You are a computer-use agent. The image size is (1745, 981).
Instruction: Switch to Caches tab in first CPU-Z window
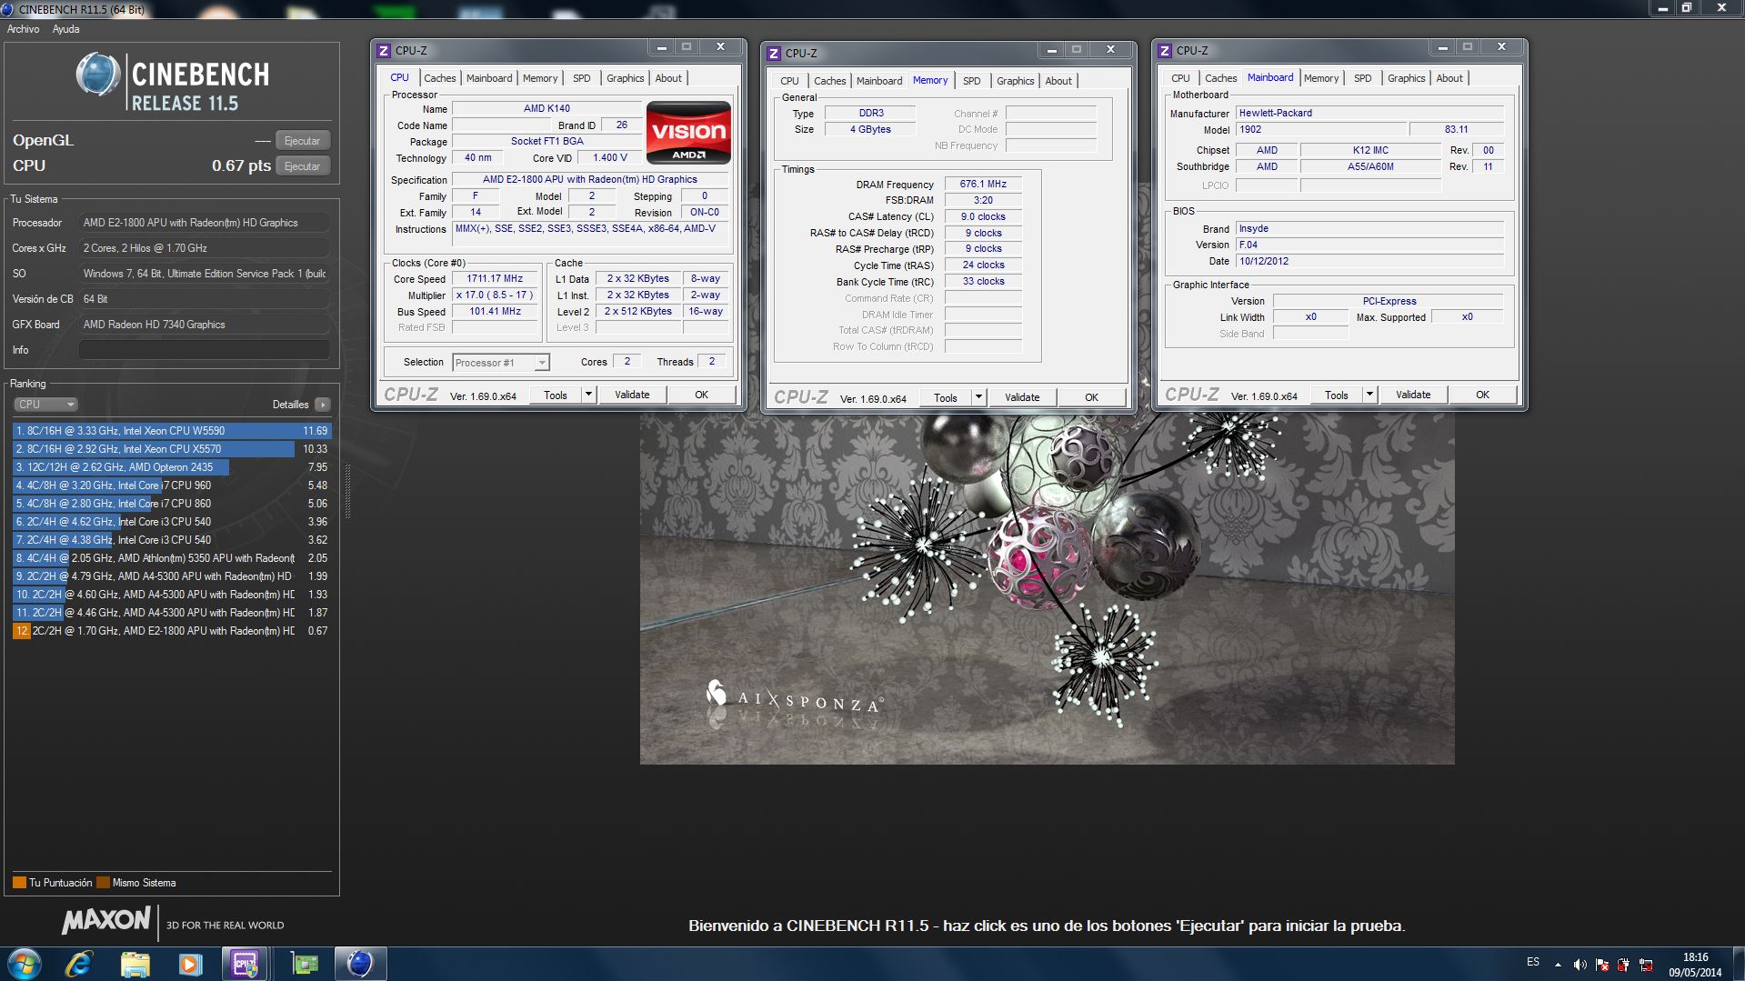439,78
